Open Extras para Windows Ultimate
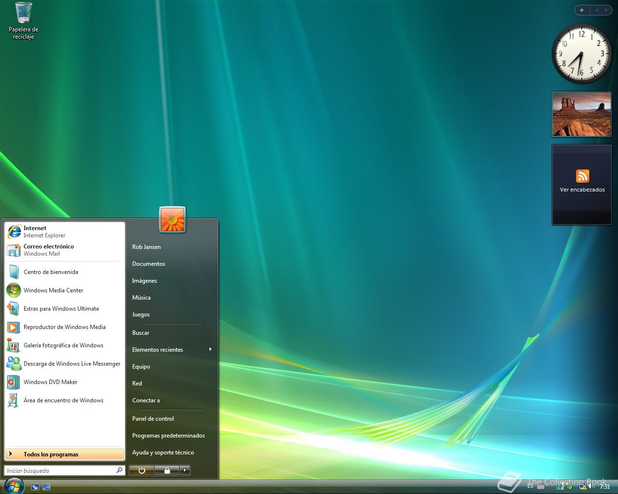This screenshot has width=618, height=494. tap(64, 309)
